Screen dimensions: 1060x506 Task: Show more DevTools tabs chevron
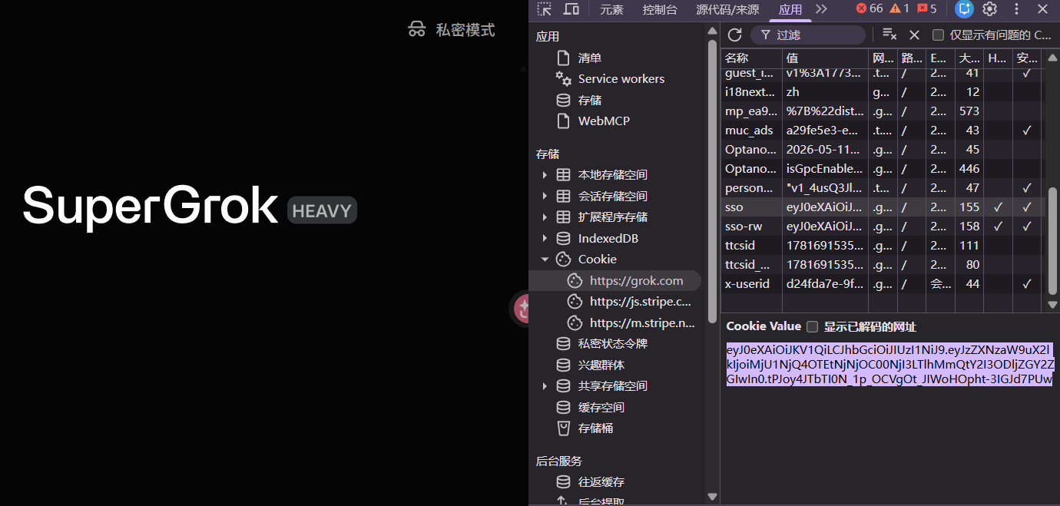click(821, 9)
